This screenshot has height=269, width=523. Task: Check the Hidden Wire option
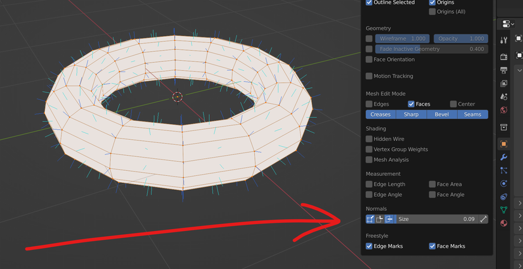370,139
